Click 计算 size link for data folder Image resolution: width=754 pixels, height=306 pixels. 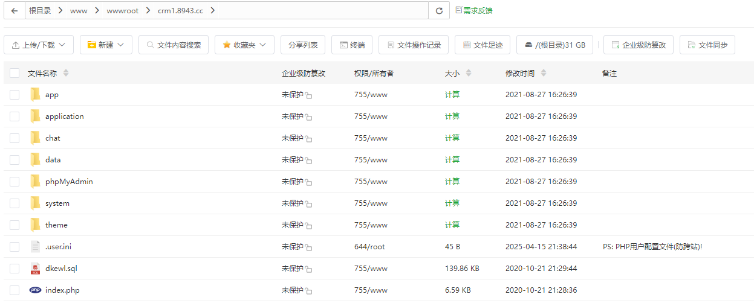tap(452, 159)
